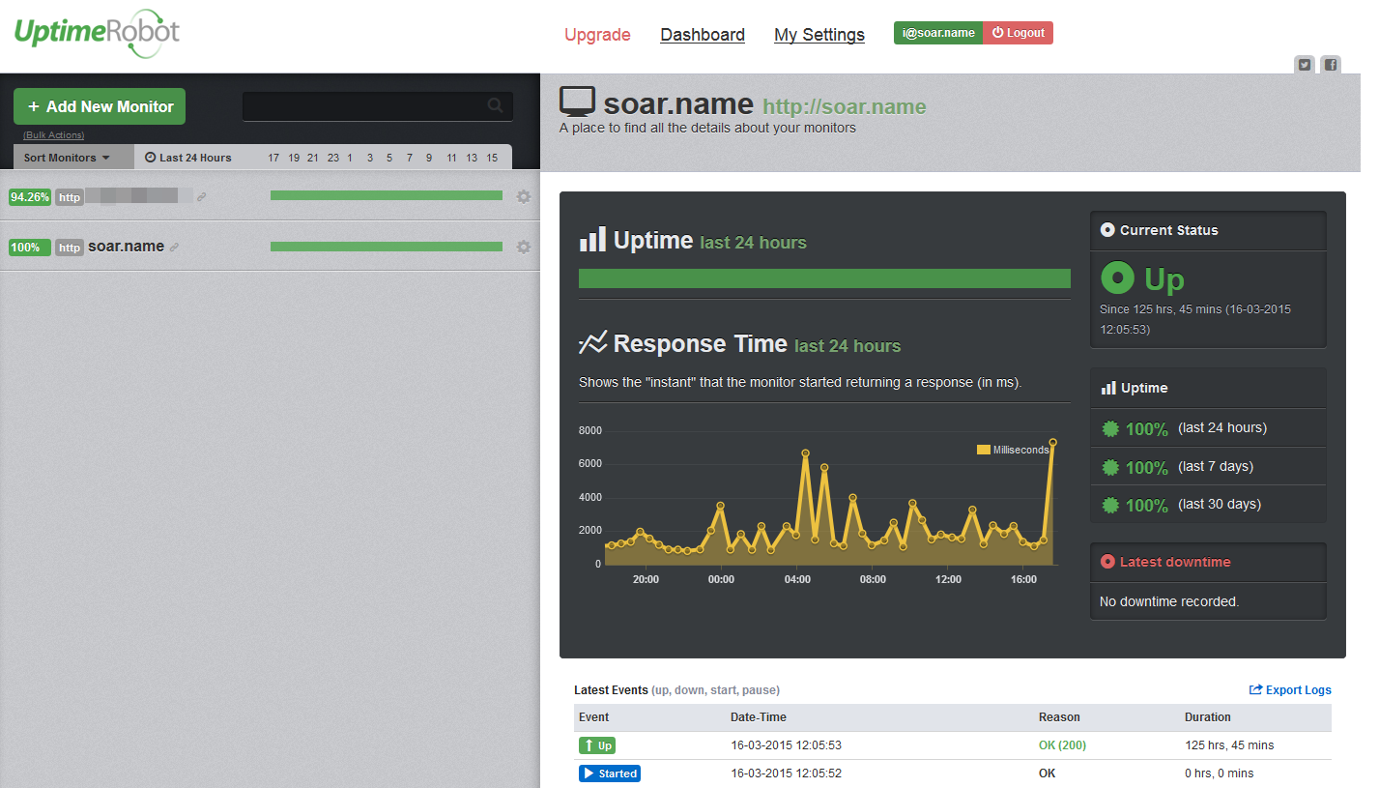Open Bulk Actions options
This screenshot has height=788, width=1379.
[x=53, y=134]
